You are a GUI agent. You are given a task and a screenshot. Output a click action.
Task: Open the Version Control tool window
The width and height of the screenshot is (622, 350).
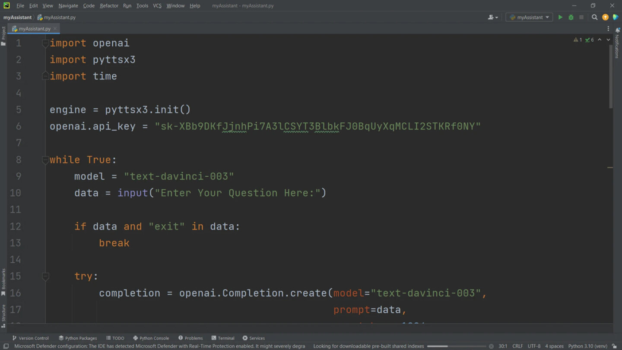pos(30,338)
